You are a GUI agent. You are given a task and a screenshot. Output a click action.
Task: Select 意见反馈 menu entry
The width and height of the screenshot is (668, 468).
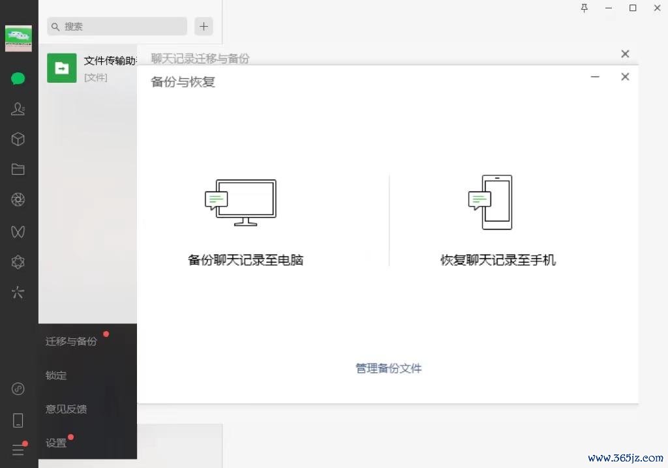point(66,409)
